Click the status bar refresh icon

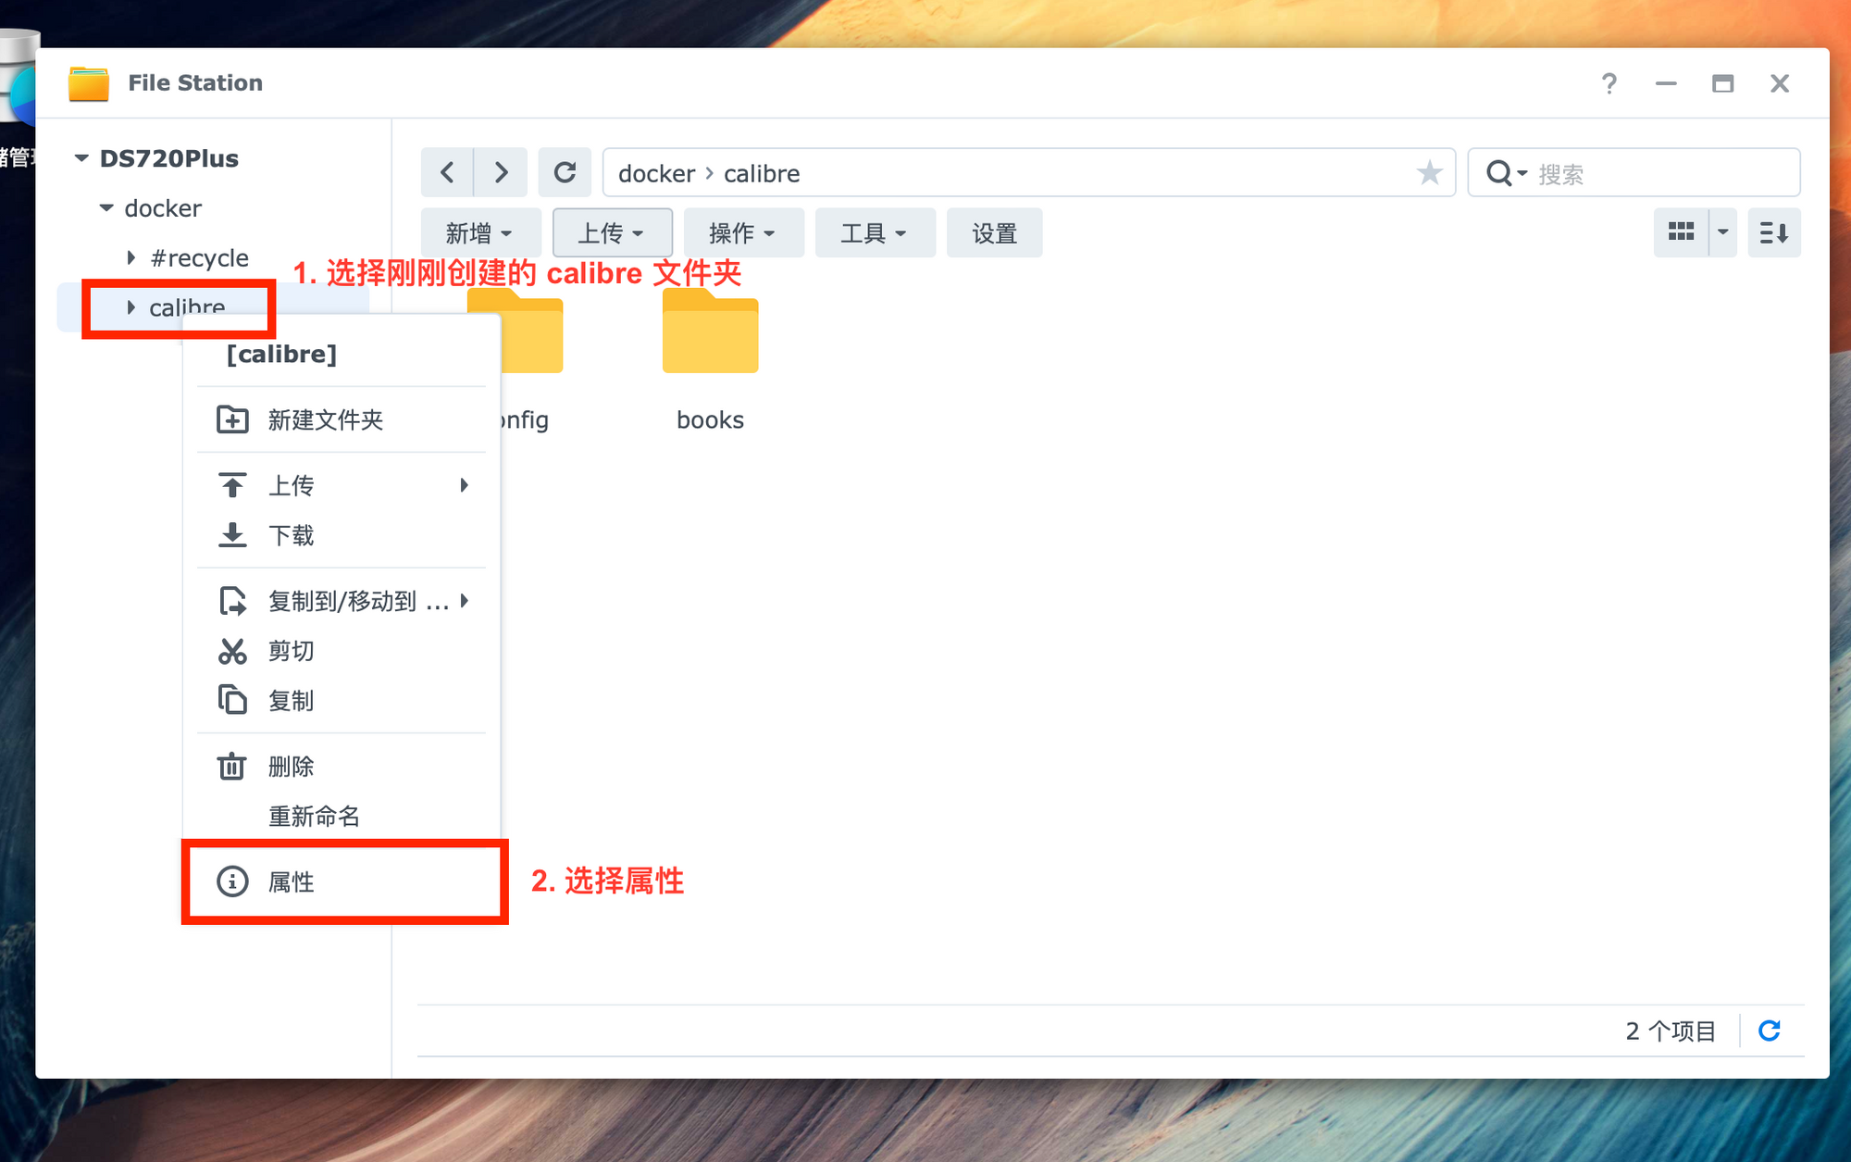tap(1770, 1031)
